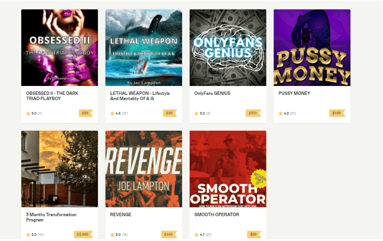
Task: Click the 4.7 star rating under SMOOTH OPERATOR
Action: click(203, 235)
